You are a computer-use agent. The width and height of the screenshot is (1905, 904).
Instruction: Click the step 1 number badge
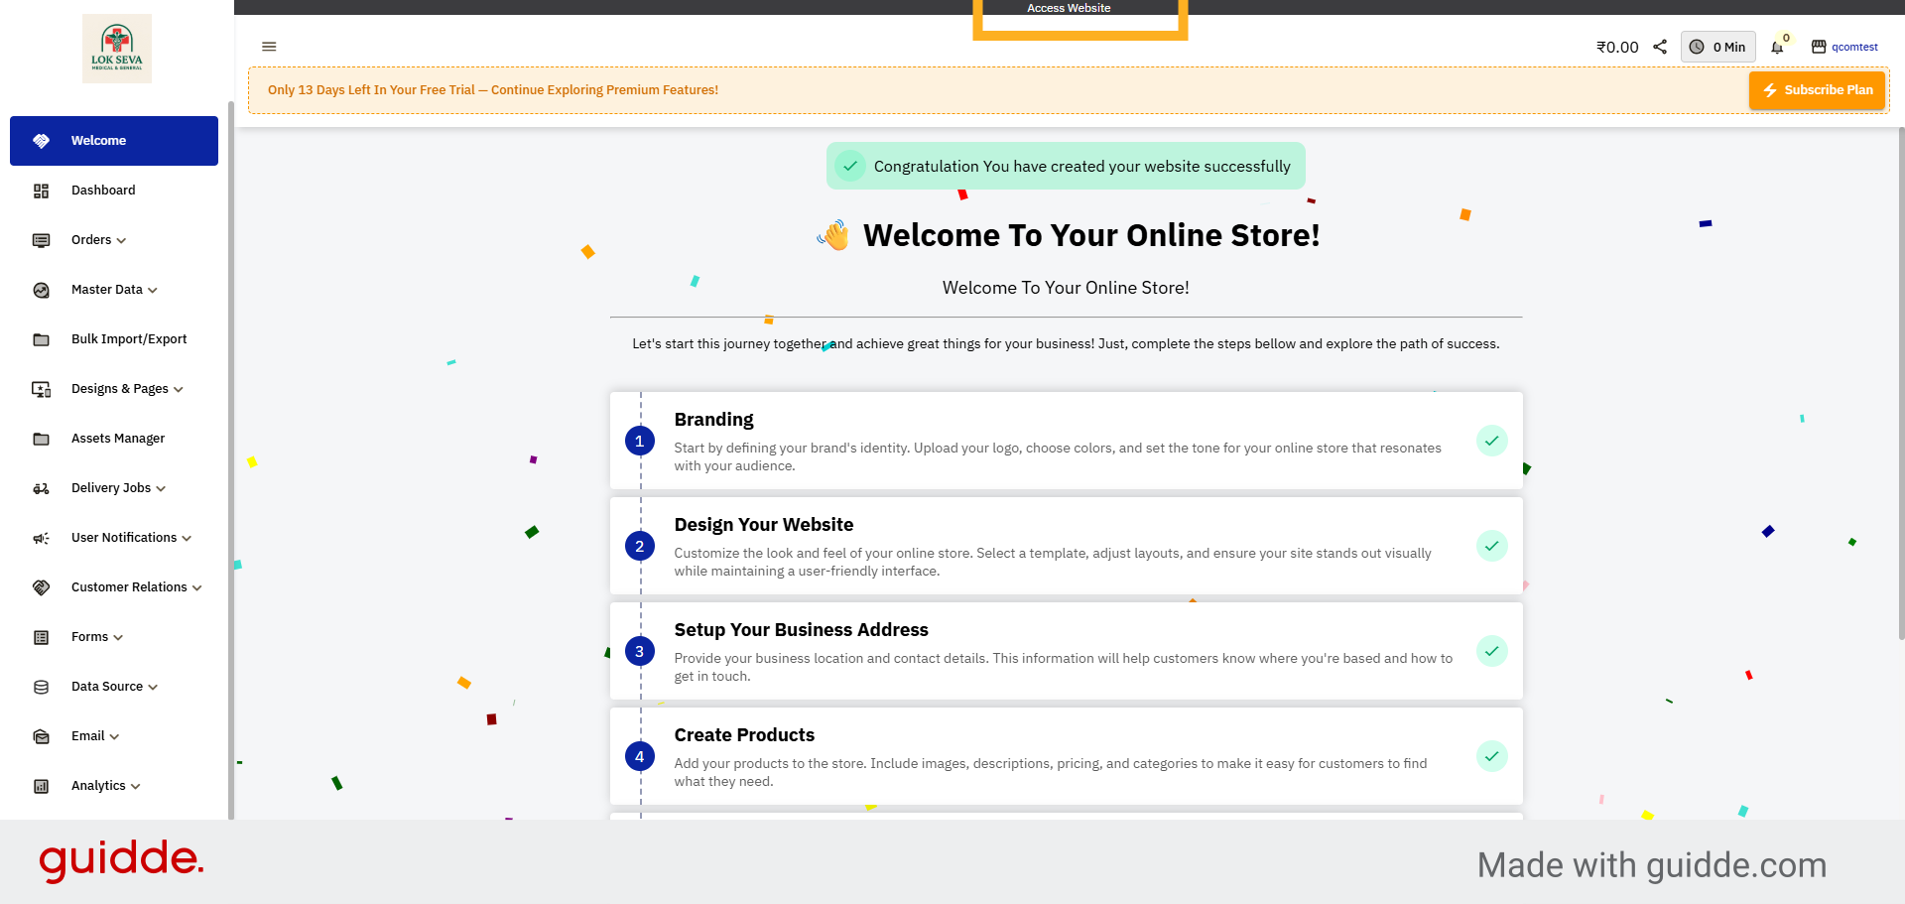point(640,441)
